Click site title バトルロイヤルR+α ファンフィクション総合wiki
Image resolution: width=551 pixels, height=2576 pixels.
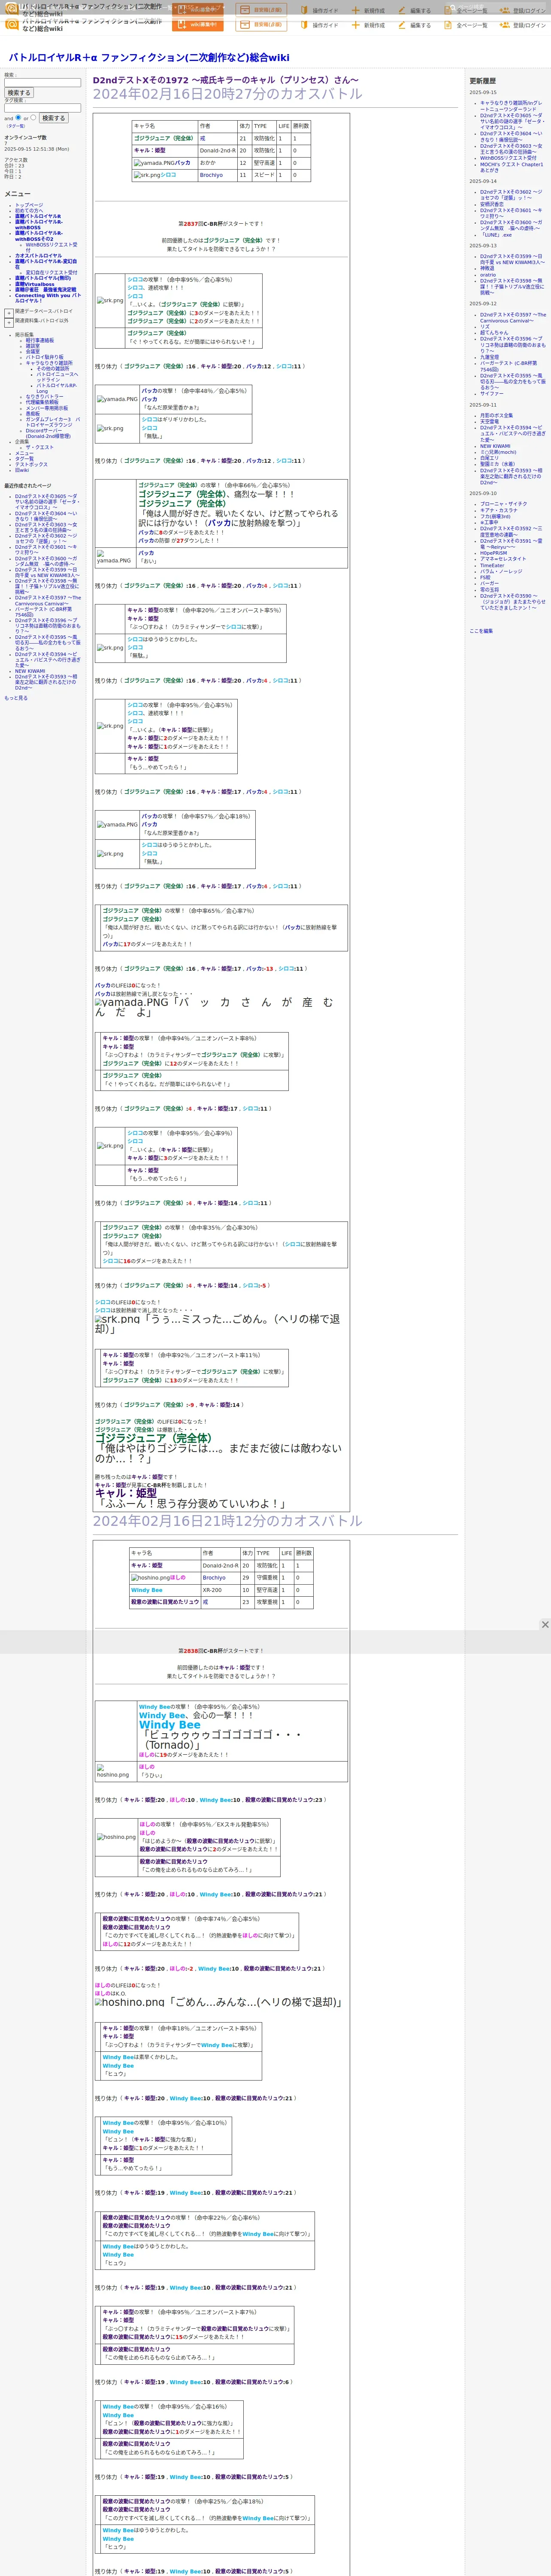coord(149,58)
